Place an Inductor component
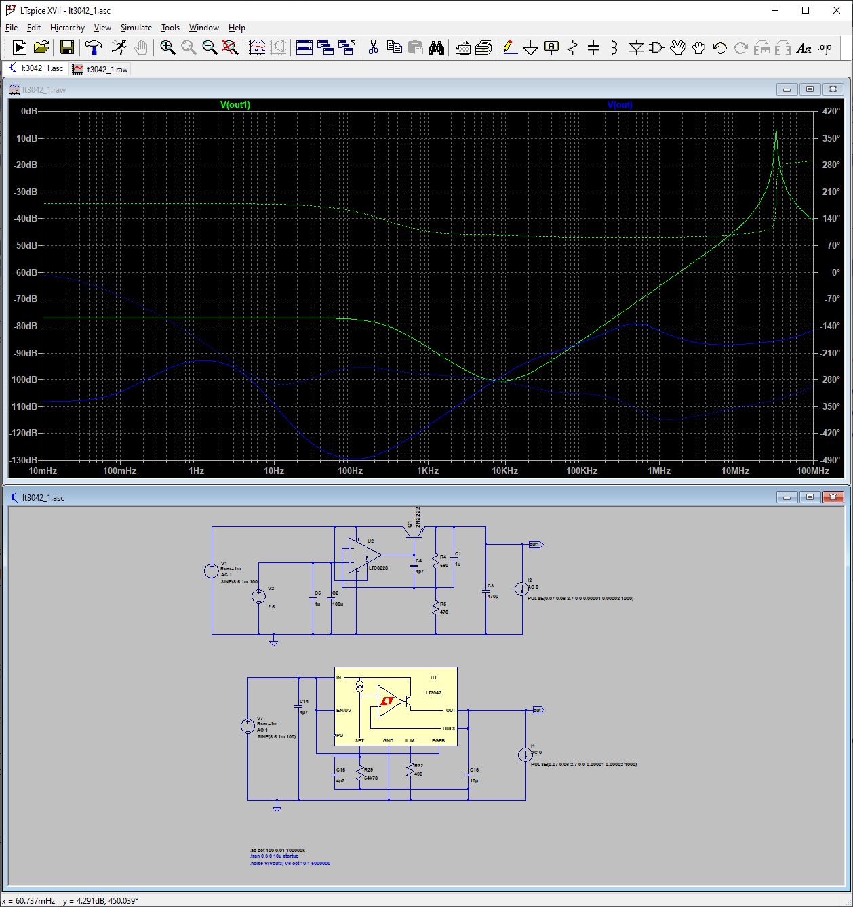Viewport: 853px width, 907px height. [614, 47]
